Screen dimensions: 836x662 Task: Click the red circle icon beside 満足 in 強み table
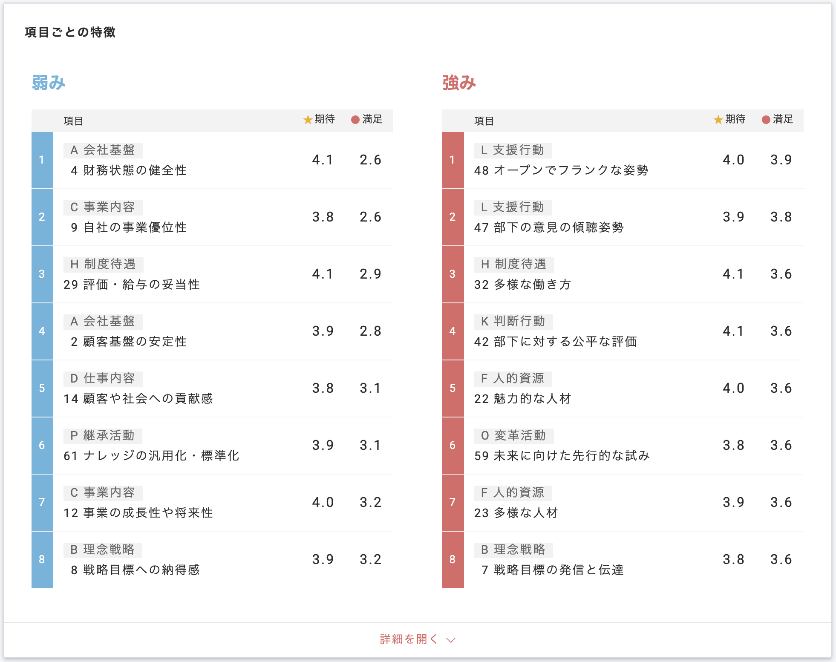tap(766, 120)
